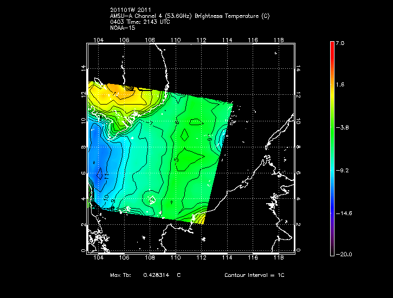Click the "Max Tb:" label

[x=120, y=275]
